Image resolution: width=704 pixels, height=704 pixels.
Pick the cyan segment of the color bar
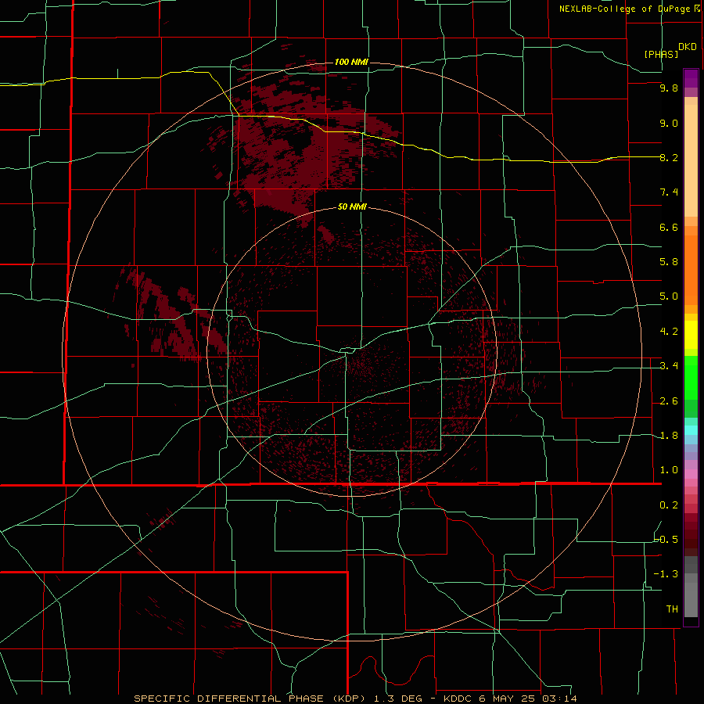pyautogui.click(x=691, y=430)
